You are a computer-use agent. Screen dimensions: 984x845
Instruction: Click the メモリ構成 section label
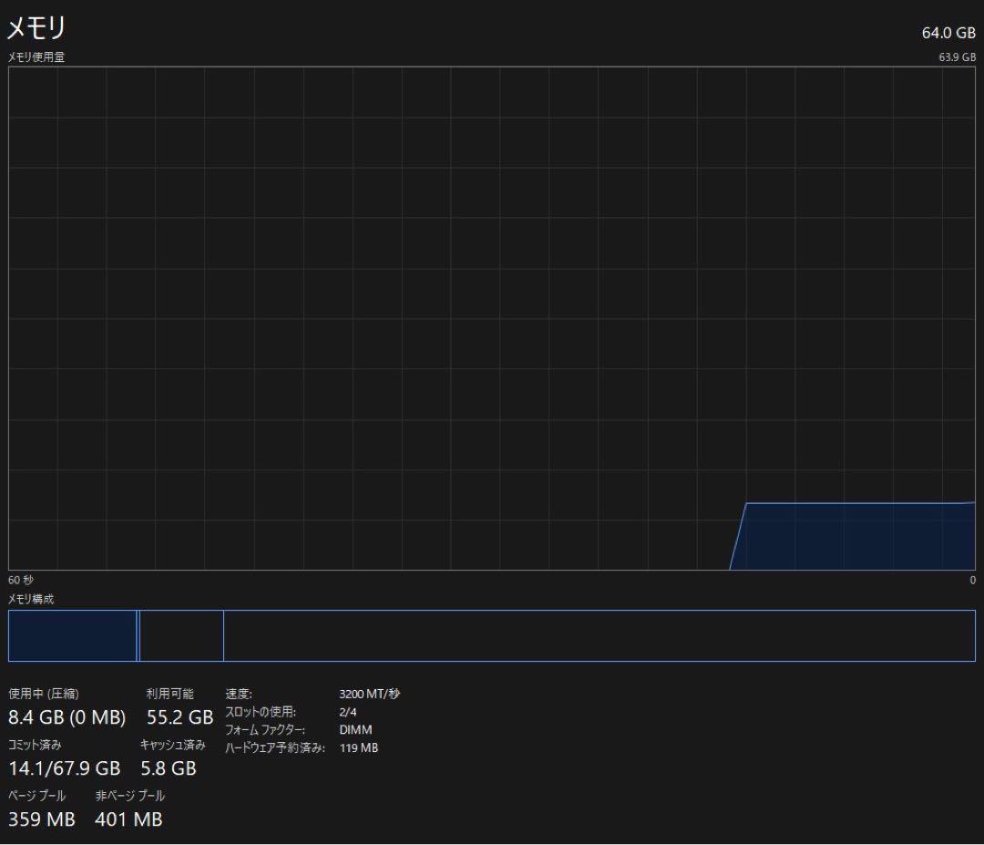tap(31, 599)
